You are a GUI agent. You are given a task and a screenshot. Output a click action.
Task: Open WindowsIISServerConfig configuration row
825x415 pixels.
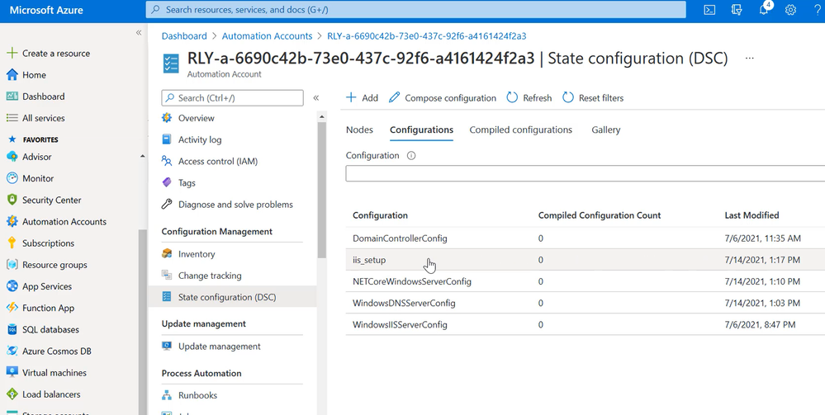pos(585,324)
